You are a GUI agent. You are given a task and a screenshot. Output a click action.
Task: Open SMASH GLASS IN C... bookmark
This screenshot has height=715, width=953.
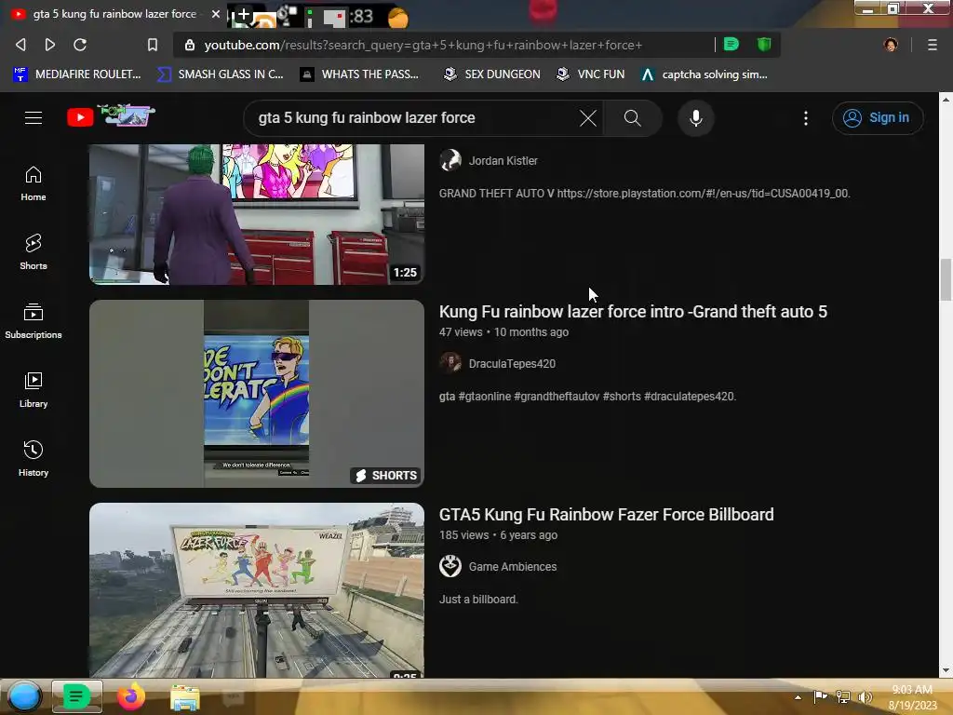(x=221, y=74)
